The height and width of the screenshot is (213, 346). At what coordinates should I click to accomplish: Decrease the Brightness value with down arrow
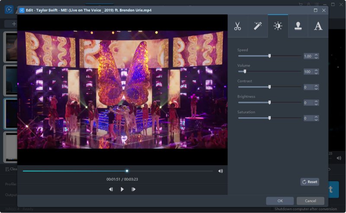pos(316,104)
